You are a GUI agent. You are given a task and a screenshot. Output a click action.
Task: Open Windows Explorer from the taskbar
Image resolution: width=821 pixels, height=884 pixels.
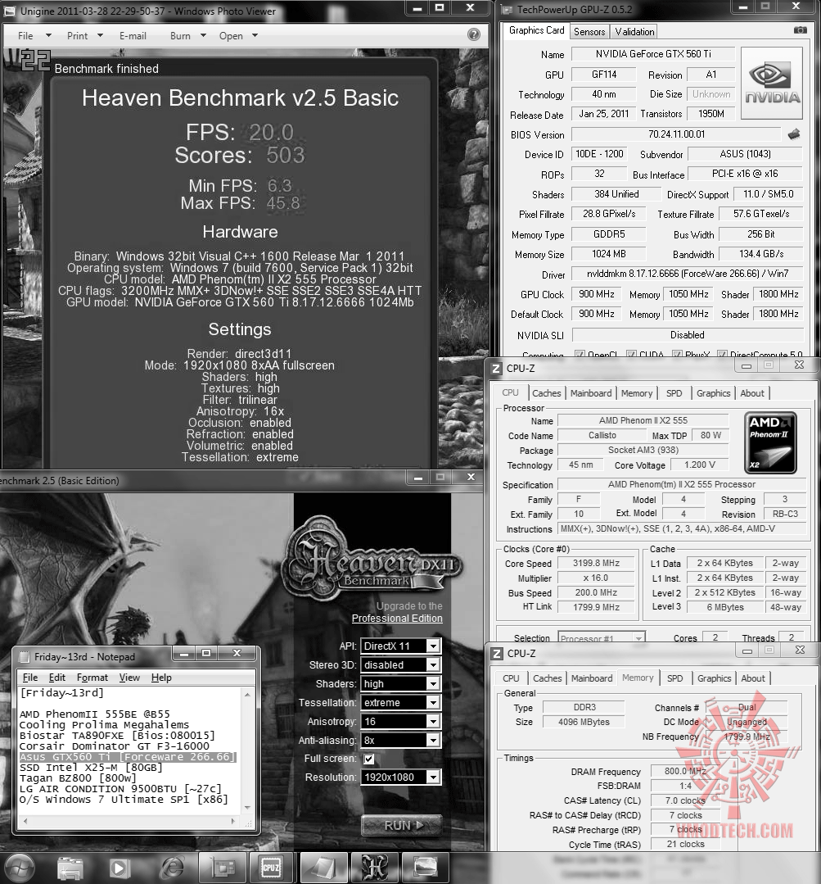70,868
